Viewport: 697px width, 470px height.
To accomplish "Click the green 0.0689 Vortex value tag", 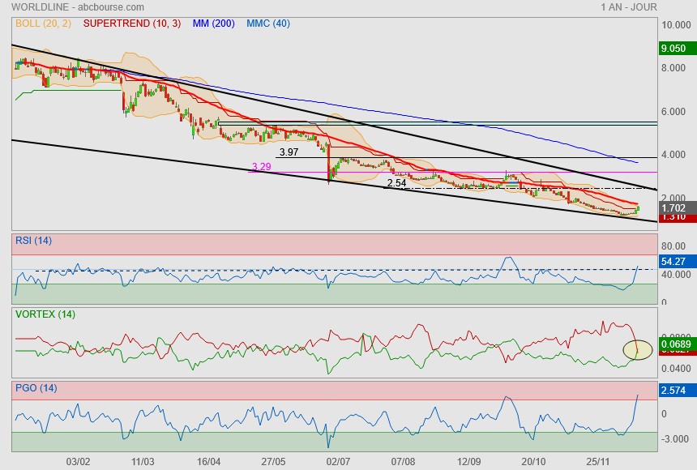I will [x=676, y=345].
